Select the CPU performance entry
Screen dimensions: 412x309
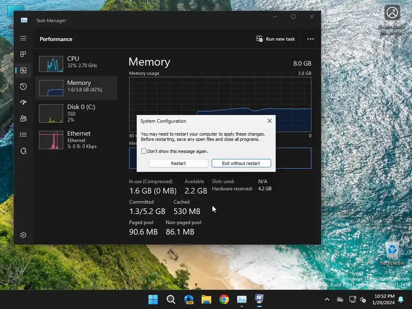[76, 64]
